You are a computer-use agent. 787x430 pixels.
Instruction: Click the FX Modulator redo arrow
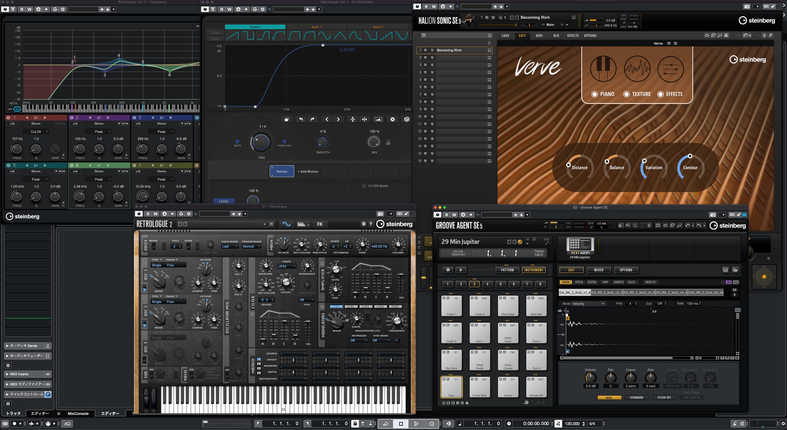pos(312,119)
